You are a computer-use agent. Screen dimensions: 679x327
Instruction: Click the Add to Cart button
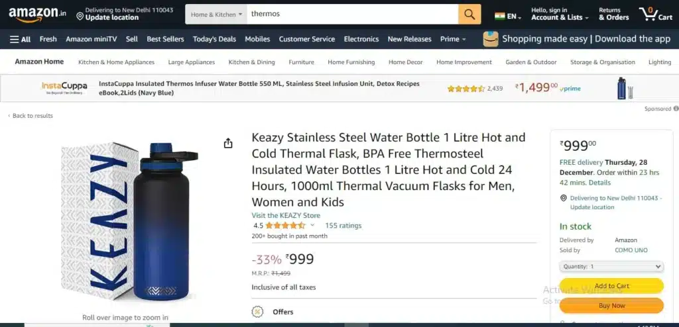[611, 286]
